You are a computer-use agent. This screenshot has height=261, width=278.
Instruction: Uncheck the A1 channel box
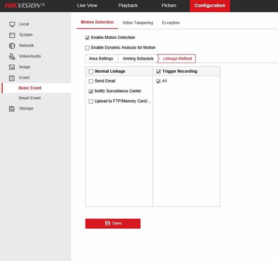(x=158, y=81)
